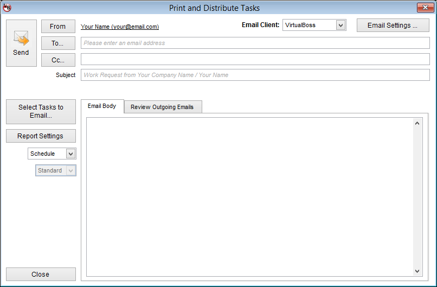Click Select Tasks to Email button

(x=41, y=111)
